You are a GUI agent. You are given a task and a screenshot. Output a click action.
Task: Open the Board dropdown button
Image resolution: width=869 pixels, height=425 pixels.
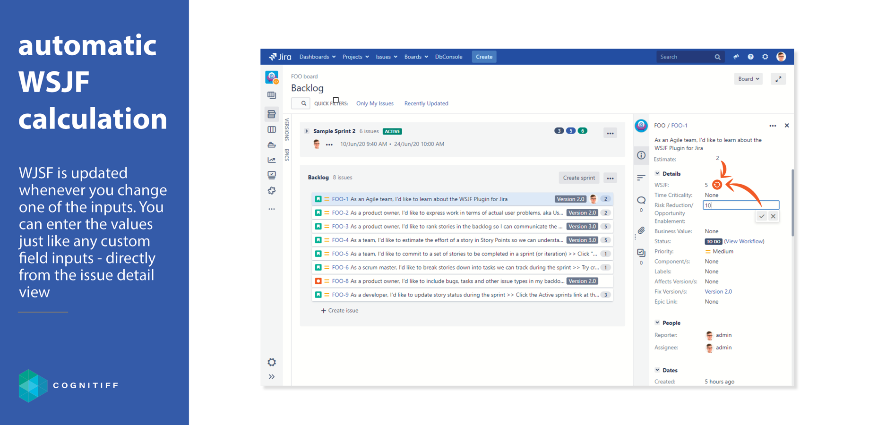coord(748,79)
